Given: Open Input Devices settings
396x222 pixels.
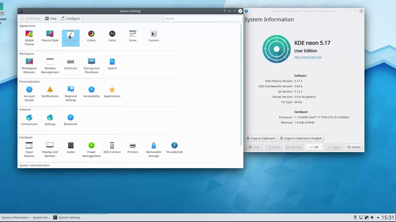Looking at the screenshot, I should [29, 150].
